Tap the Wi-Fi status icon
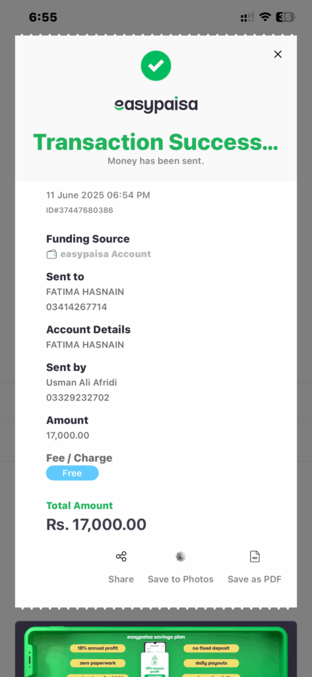312x677 pixels. pyautogui.click(x=265, y=17)
